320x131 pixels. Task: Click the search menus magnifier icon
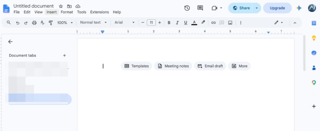pyautogui.click(x=8, y=23)
